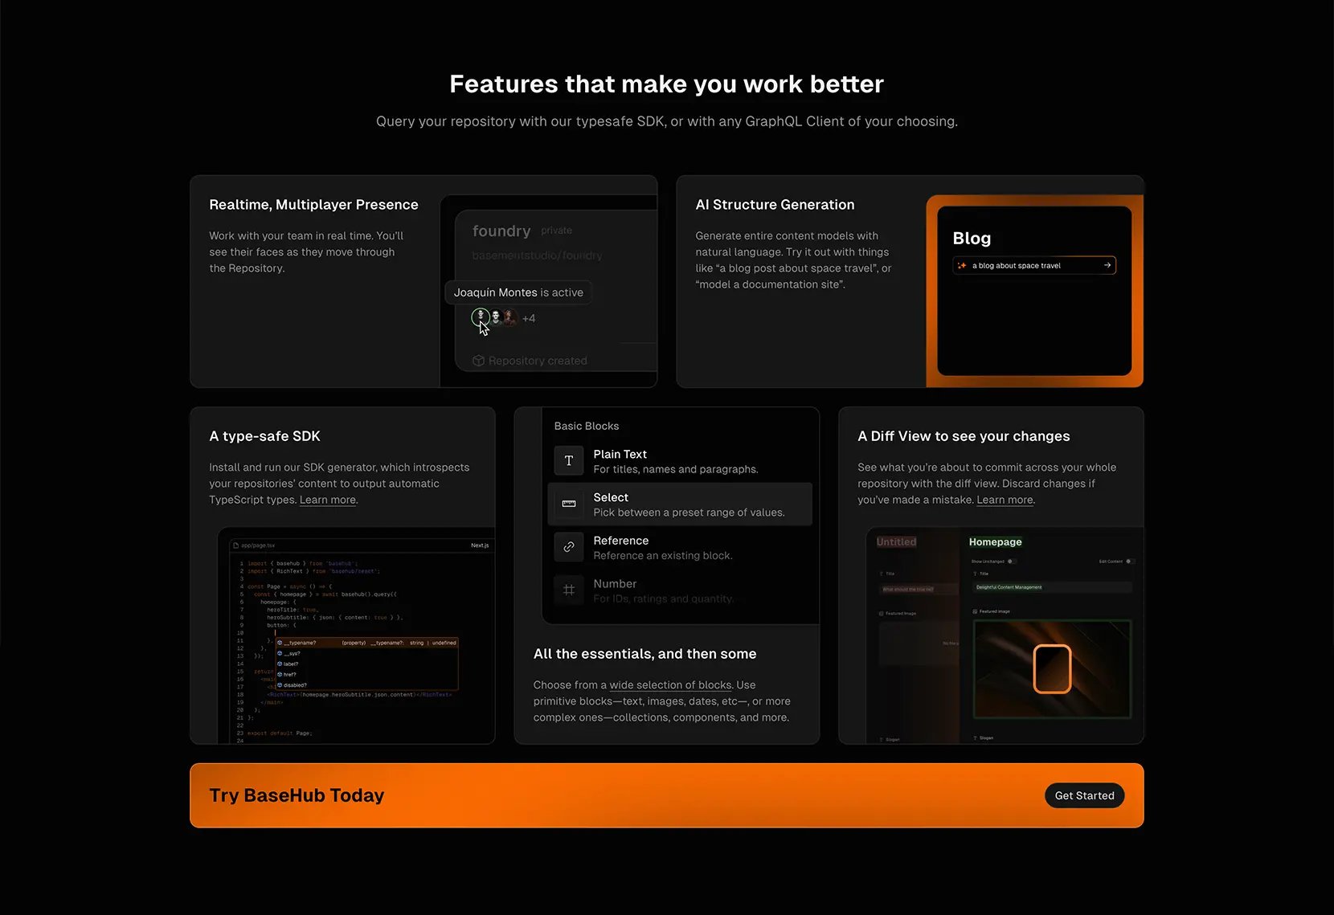Toggle the Edit Content switch
The height and width of the screenshot is (915, 1334).
(x=1130, y=562)
